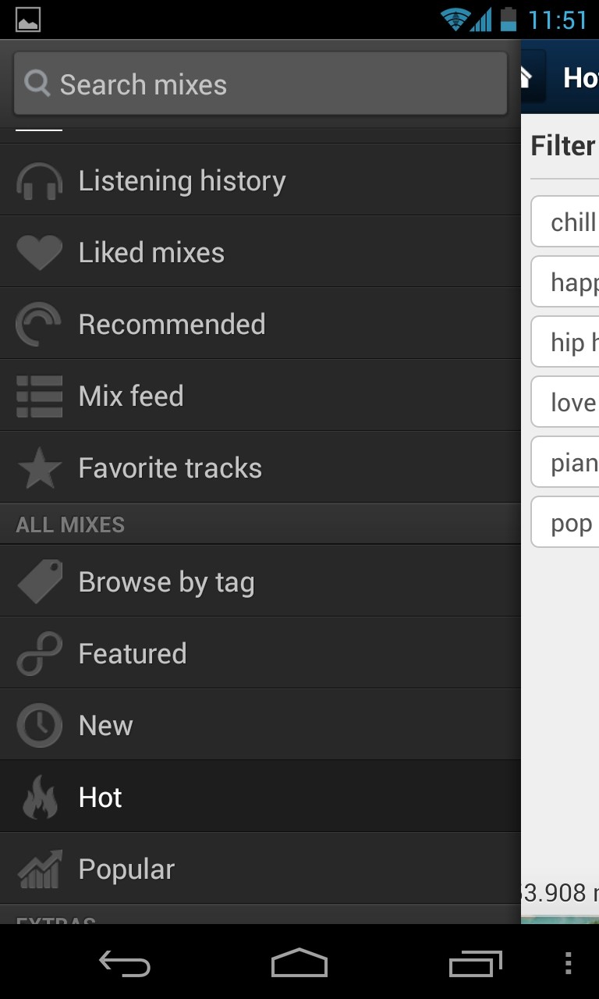Open the Popular mixes menu entry
Screen dimensions: 599x999
(x=260, y=869)
